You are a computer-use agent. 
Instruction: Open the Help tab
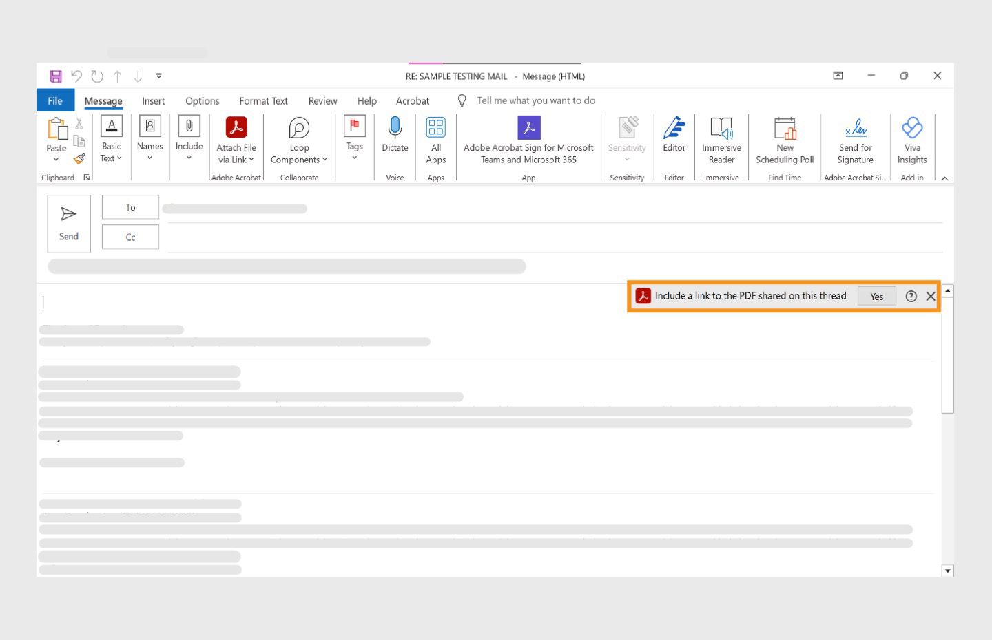(366, 100)
